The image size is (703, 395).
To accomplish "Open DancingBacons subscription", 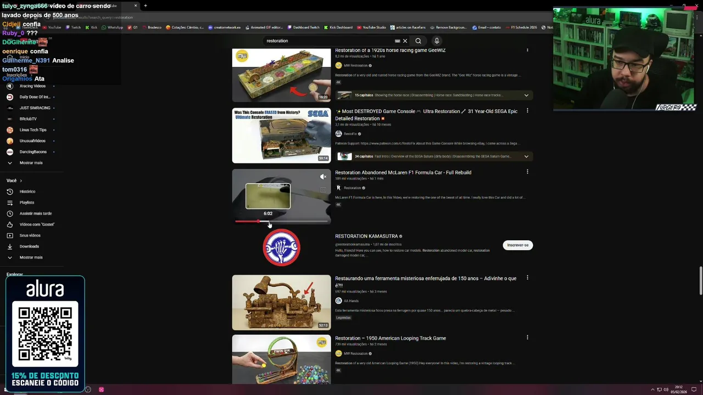I will (33, 152).
